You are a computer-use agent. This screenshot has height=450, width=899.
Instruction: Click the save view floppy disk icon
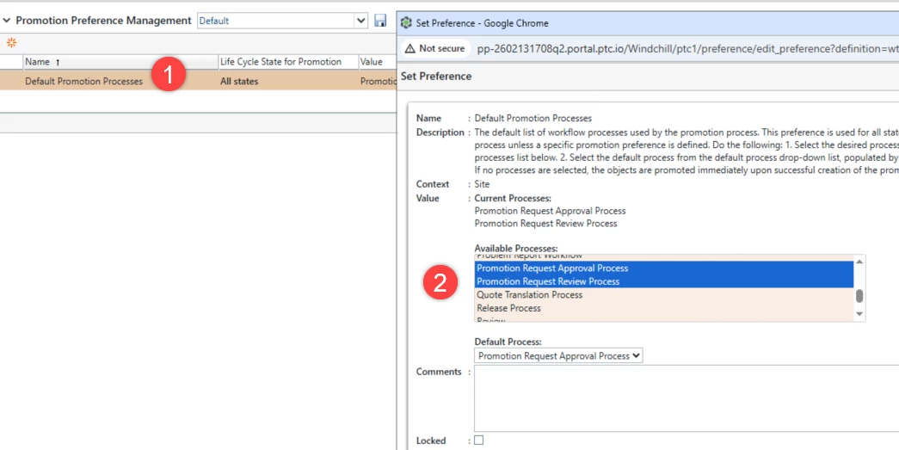coord(380,21)
